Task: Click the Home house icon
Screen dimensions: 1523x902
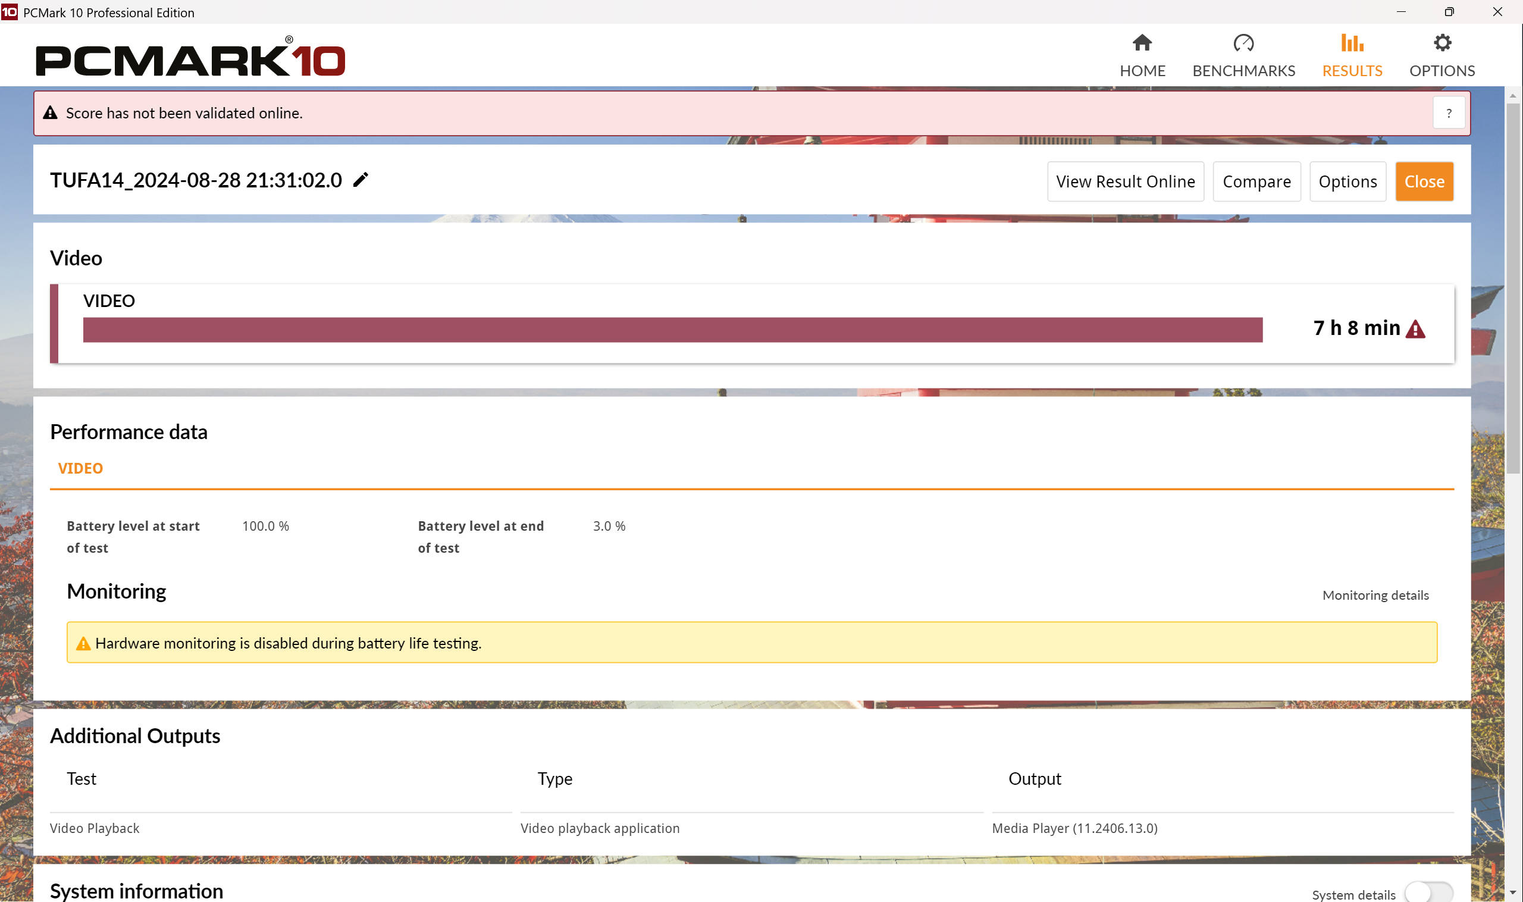Action: (1142, 43)
